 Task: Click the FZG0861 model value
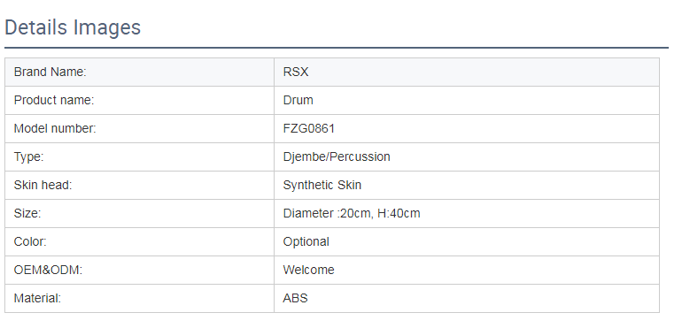(309, 128)
